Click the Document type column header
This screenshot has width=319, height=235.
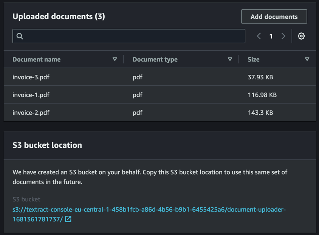[155, 59]
